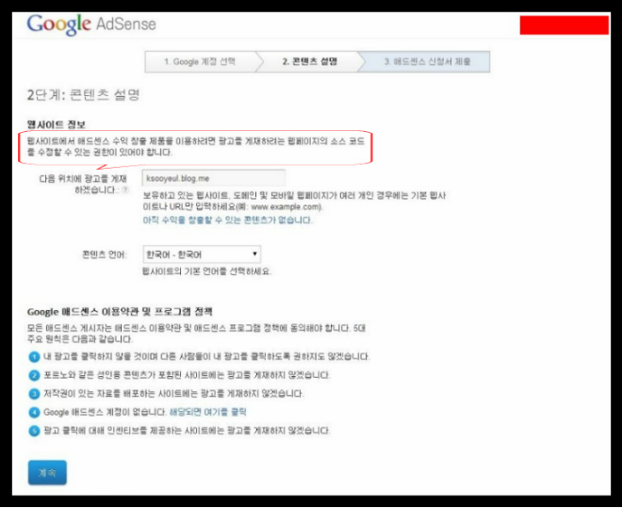Image resolution: width=622 pixels, height=508 pixels.
Task: Open link 해당되면 여기를 클릭
Action: (208, 412)
